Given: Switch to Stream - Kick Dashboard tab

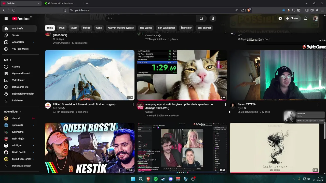Looking at the screenshot, I should [x=62, y=3].
